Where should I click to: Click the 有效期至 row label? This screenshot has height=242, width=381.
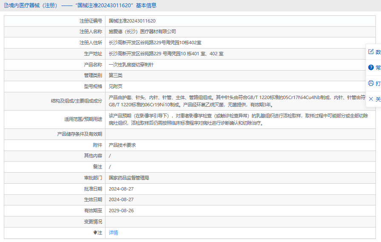pyautogui.click(x=93, y=211)
